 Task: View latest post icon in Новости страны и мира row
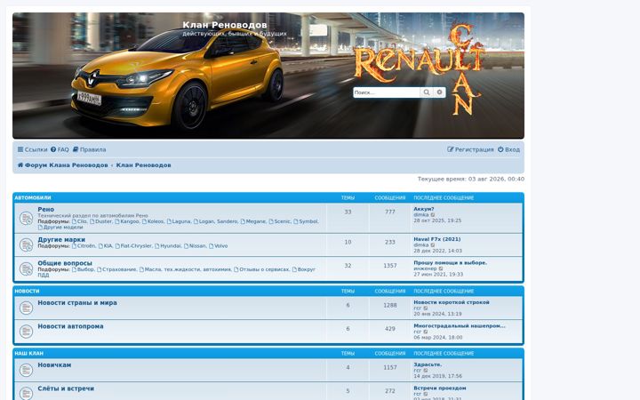click(426, 308)
